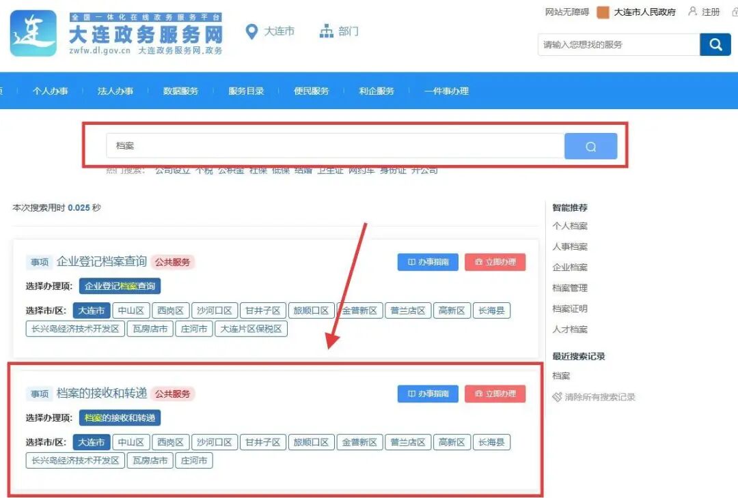Viewport: 738px width, 498px height.
Task: Select the 中山区 option for 档案的接收和转递
Action: (131, 441)
